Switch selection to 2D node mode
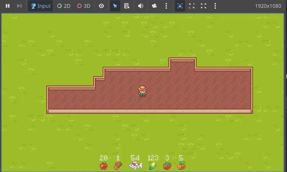The image size is (287, 172). 64,6
